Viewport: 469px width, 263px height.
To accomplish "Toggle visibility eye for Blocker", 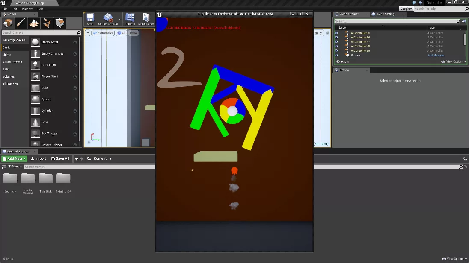I will click(336, 55).
